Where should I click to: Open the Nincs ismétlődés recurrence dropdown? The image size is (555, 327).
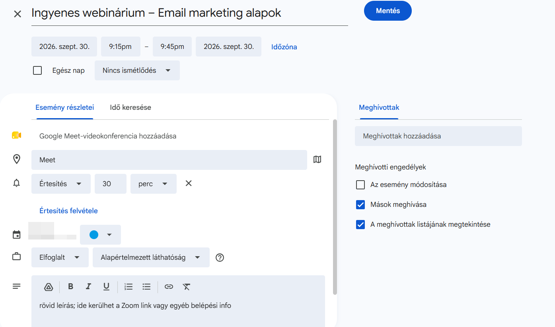pyautogui.click(x=137, y=70)
